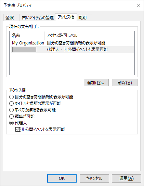Open the 同期 tab
144x186 pixels.
[84, 18]
